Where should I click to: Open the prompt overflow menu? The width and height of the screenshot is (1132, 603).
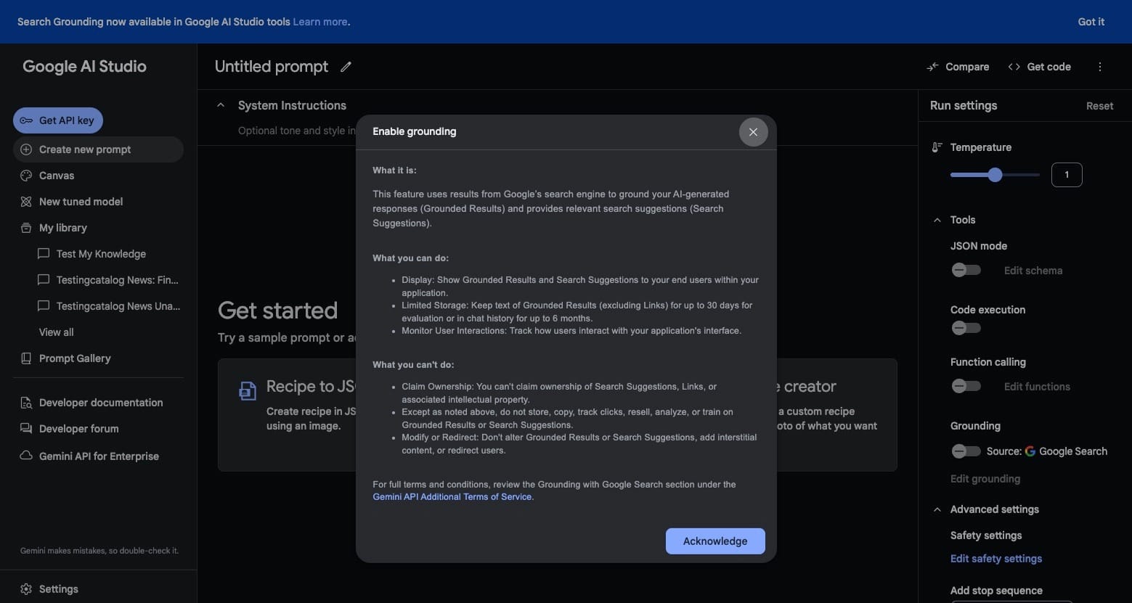[x=1100, y=66]
